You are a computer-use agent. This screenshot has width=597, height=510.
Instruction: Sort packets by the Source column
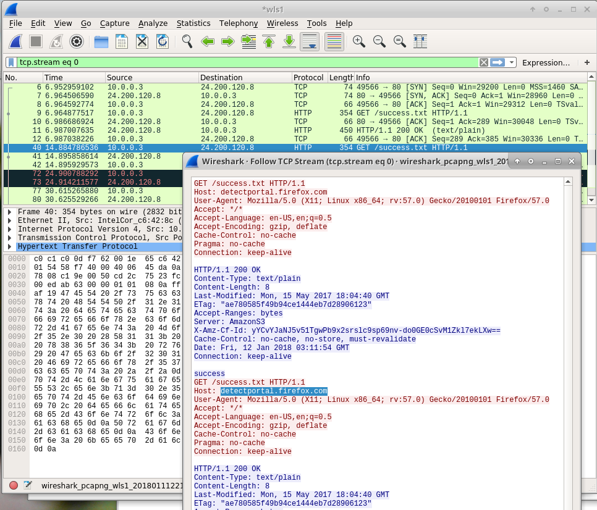pyautogui.click(x=152, y=78)
